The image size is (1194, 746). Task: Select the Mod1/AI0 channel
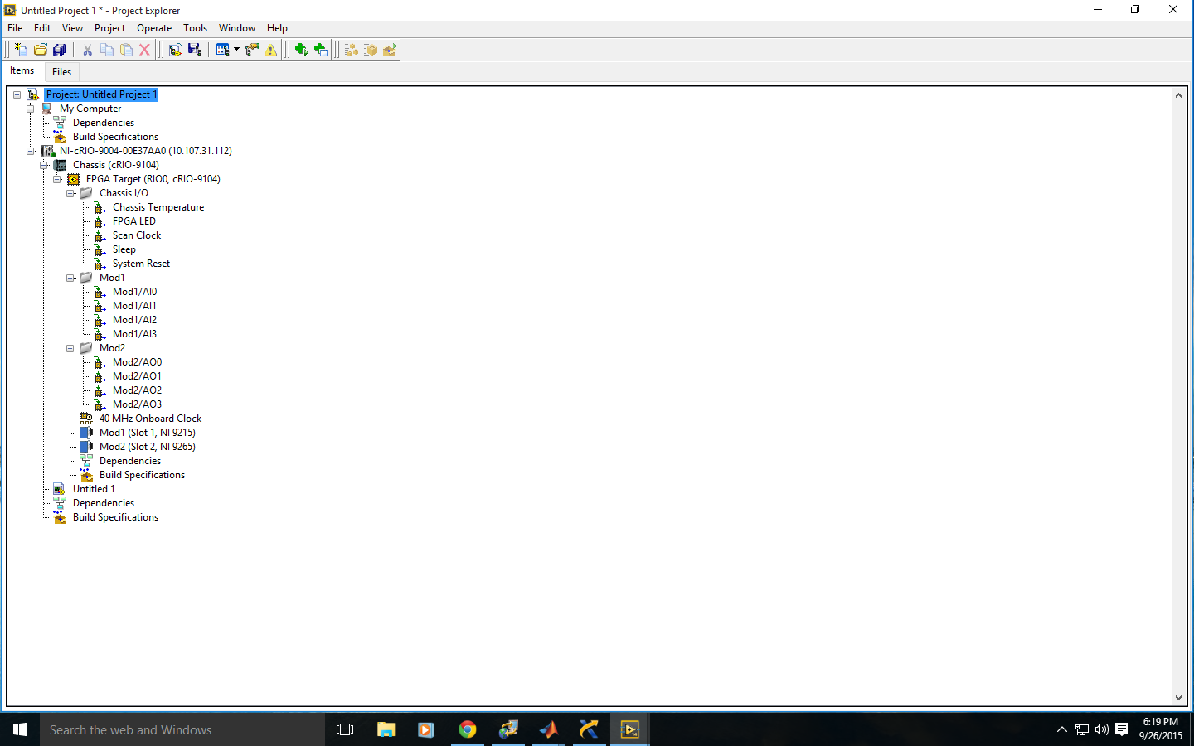pos(134,292)
